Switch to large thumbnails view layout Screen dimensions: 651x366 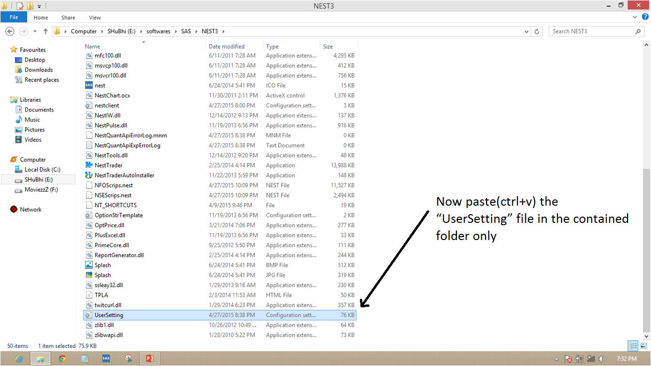643,346
